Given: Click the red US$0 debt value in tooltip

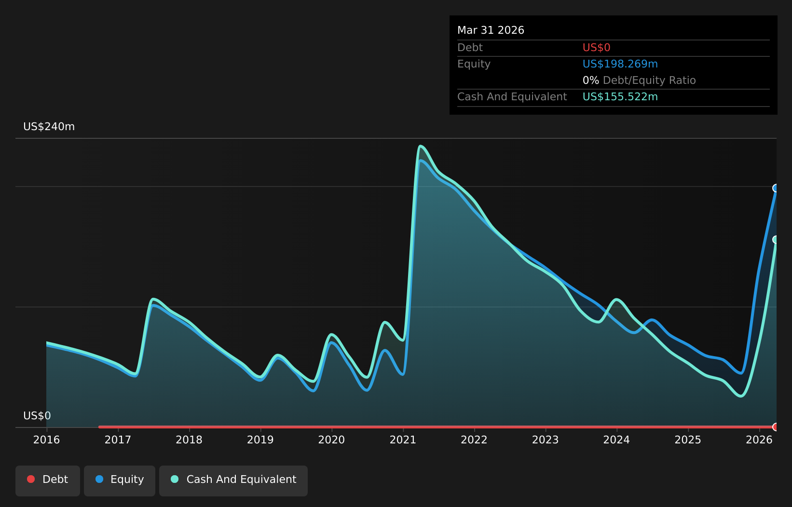Looking at the screenshot, I should tap(597, 48).
